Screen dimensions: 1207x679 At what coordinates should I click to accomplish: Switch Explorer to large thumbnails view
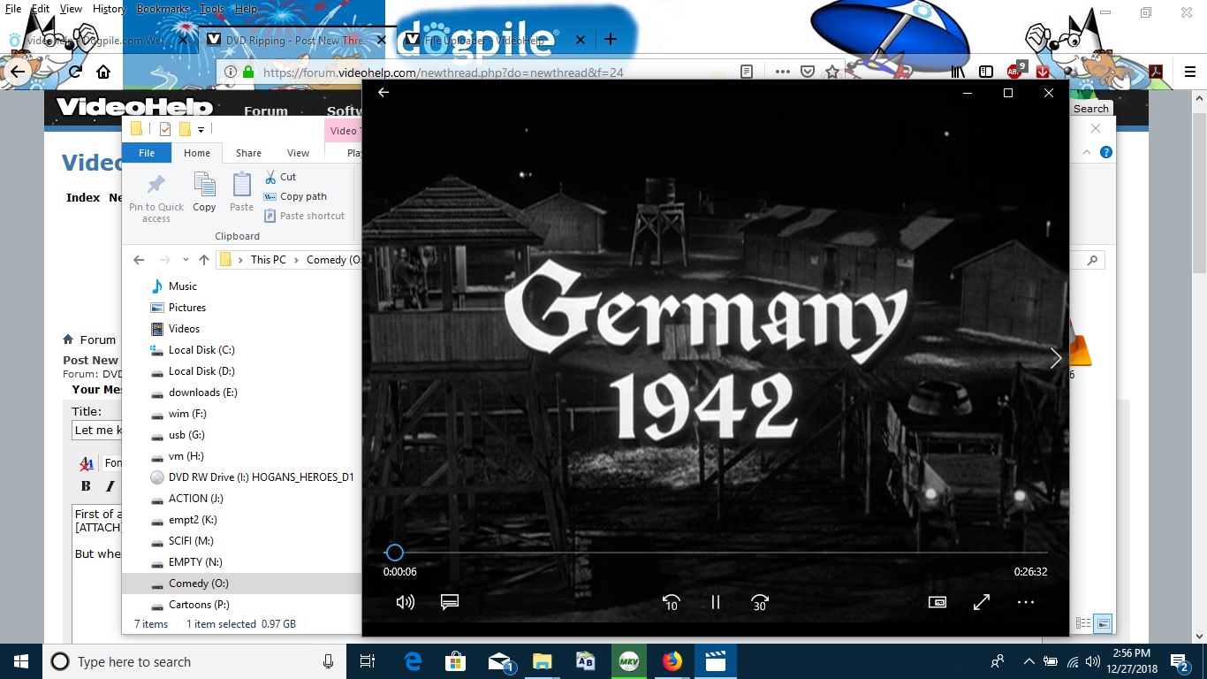coord(1103,623)
